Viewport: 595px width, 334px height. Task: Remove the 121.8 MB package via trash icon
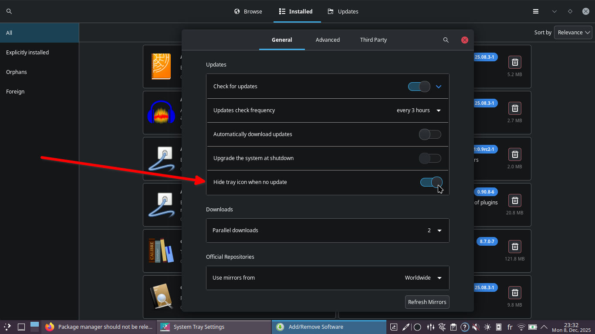[x=514, y=247]
